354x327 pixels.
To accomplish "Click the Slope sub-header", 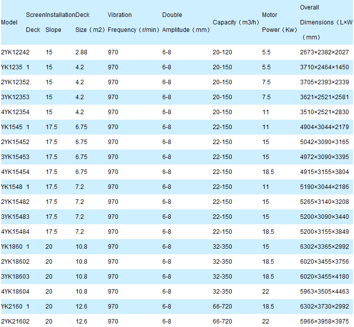I will pos(53,30).
